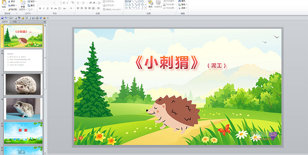
Task: Open the font name dropdown
Action: coord(54,3)
